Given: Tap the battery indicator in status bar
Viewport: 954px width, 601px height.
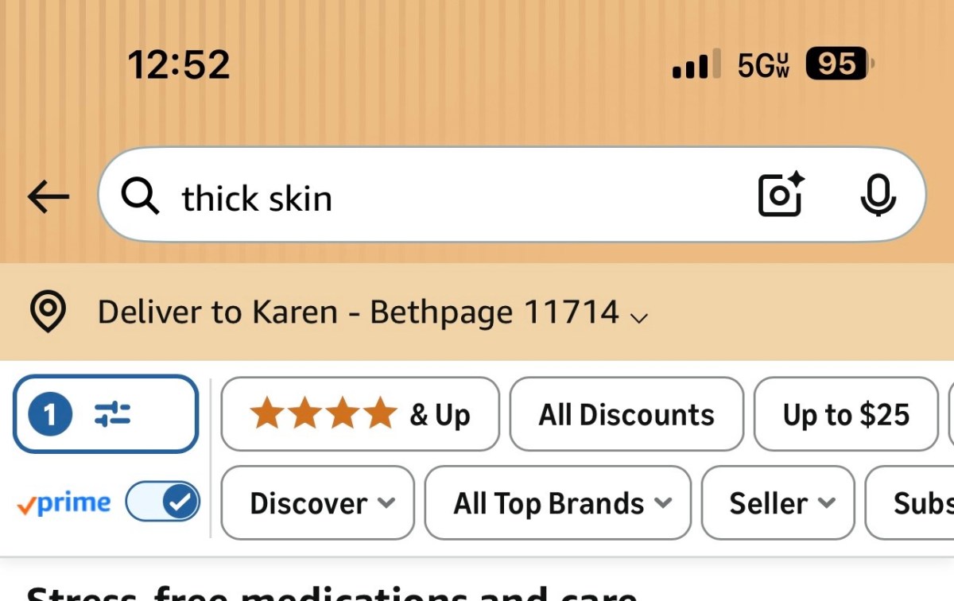Looking at the screenshot, I should coord(840,64).
